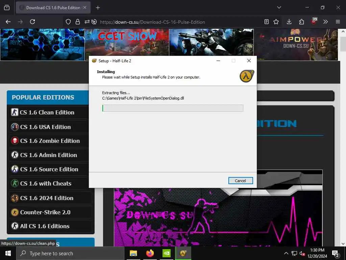Click the CS 1.6 Zombie Edition skull icon
This screenshot has width=346, height=260.
pos(15,140)
